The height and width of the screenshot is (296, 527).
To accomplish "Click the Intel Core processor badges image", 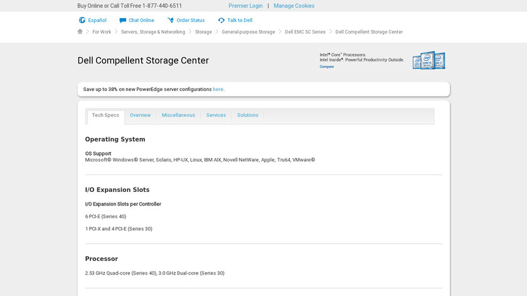I will pos(429,60).
